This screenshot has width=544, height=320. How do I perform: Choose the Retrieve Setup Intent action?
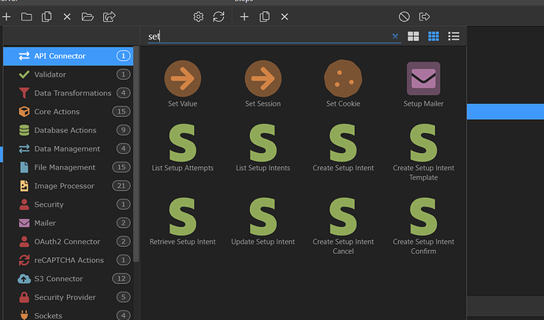point(182,221)
